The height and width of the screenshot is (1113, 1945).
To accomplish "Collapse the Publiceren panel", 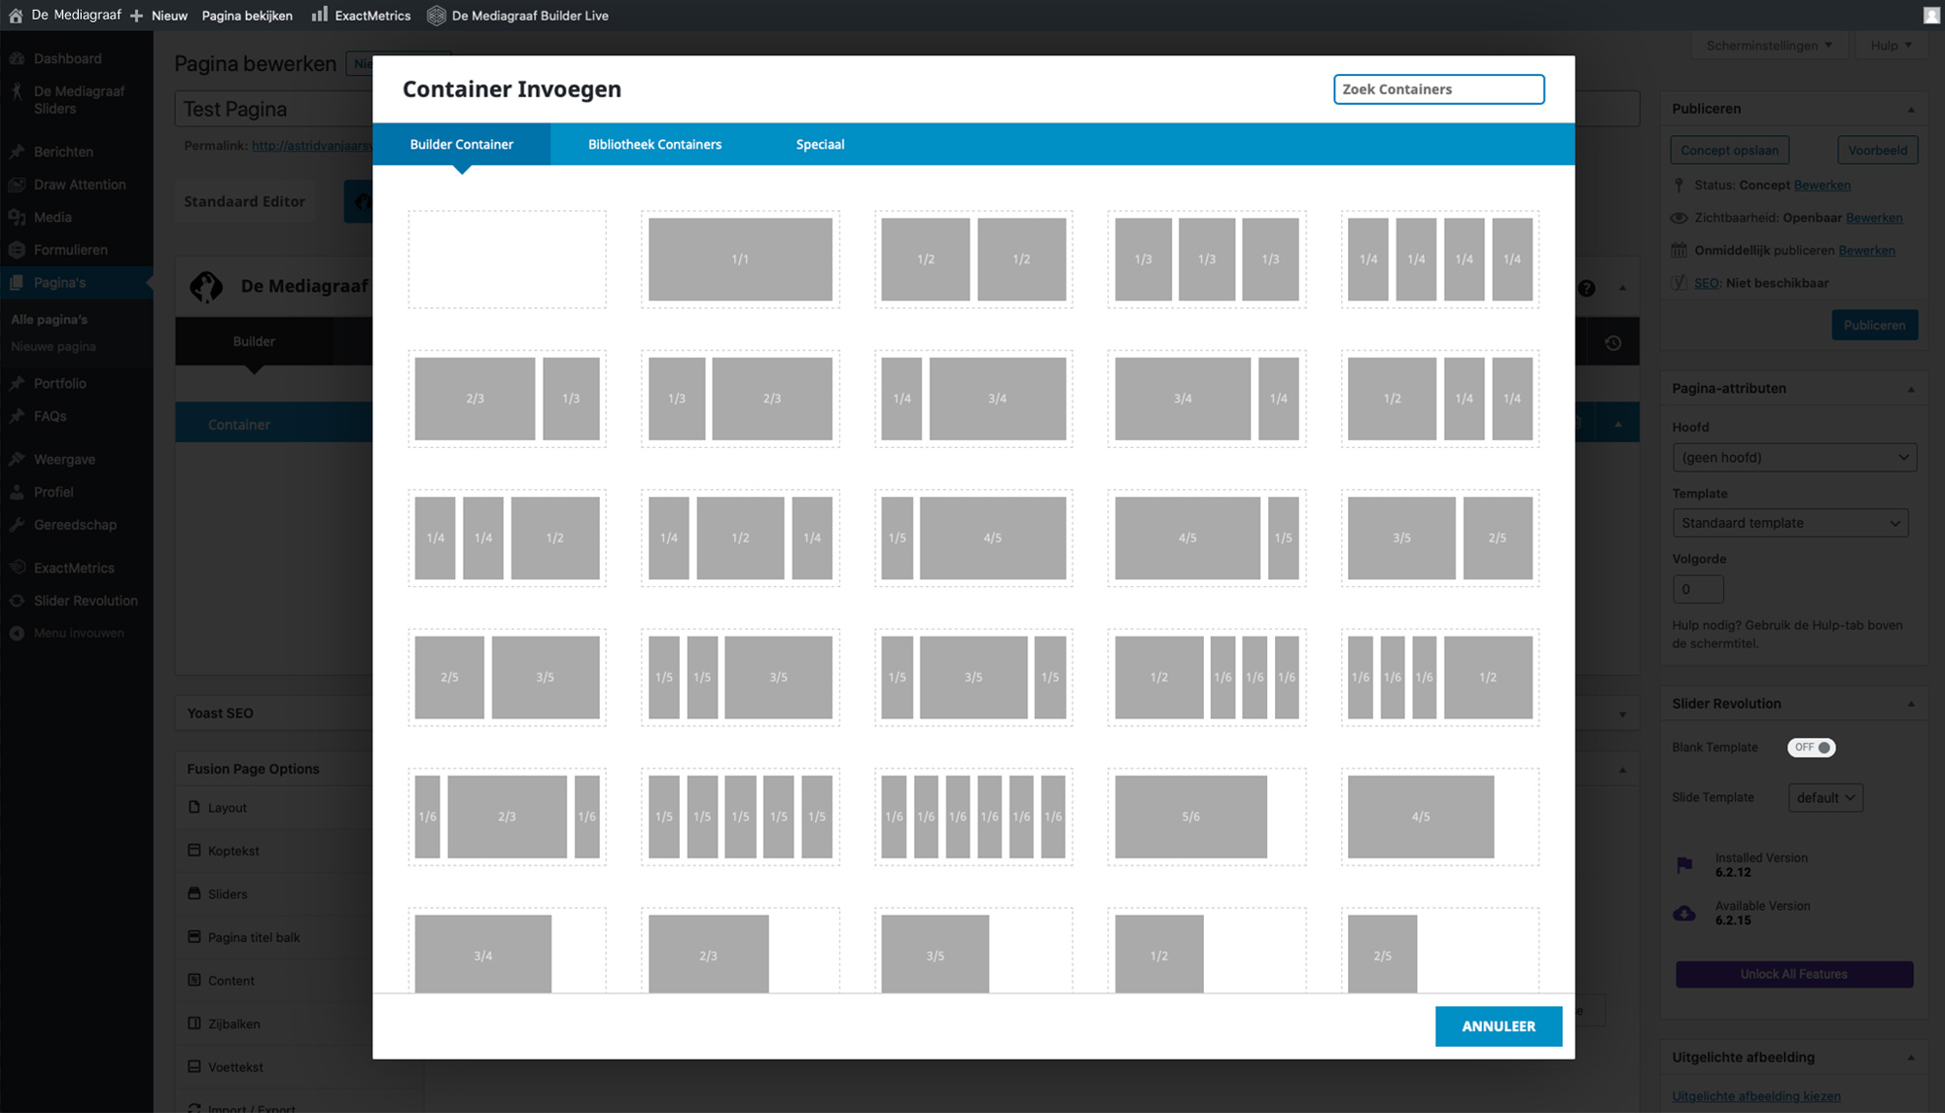I will (x=1910, y=109).
